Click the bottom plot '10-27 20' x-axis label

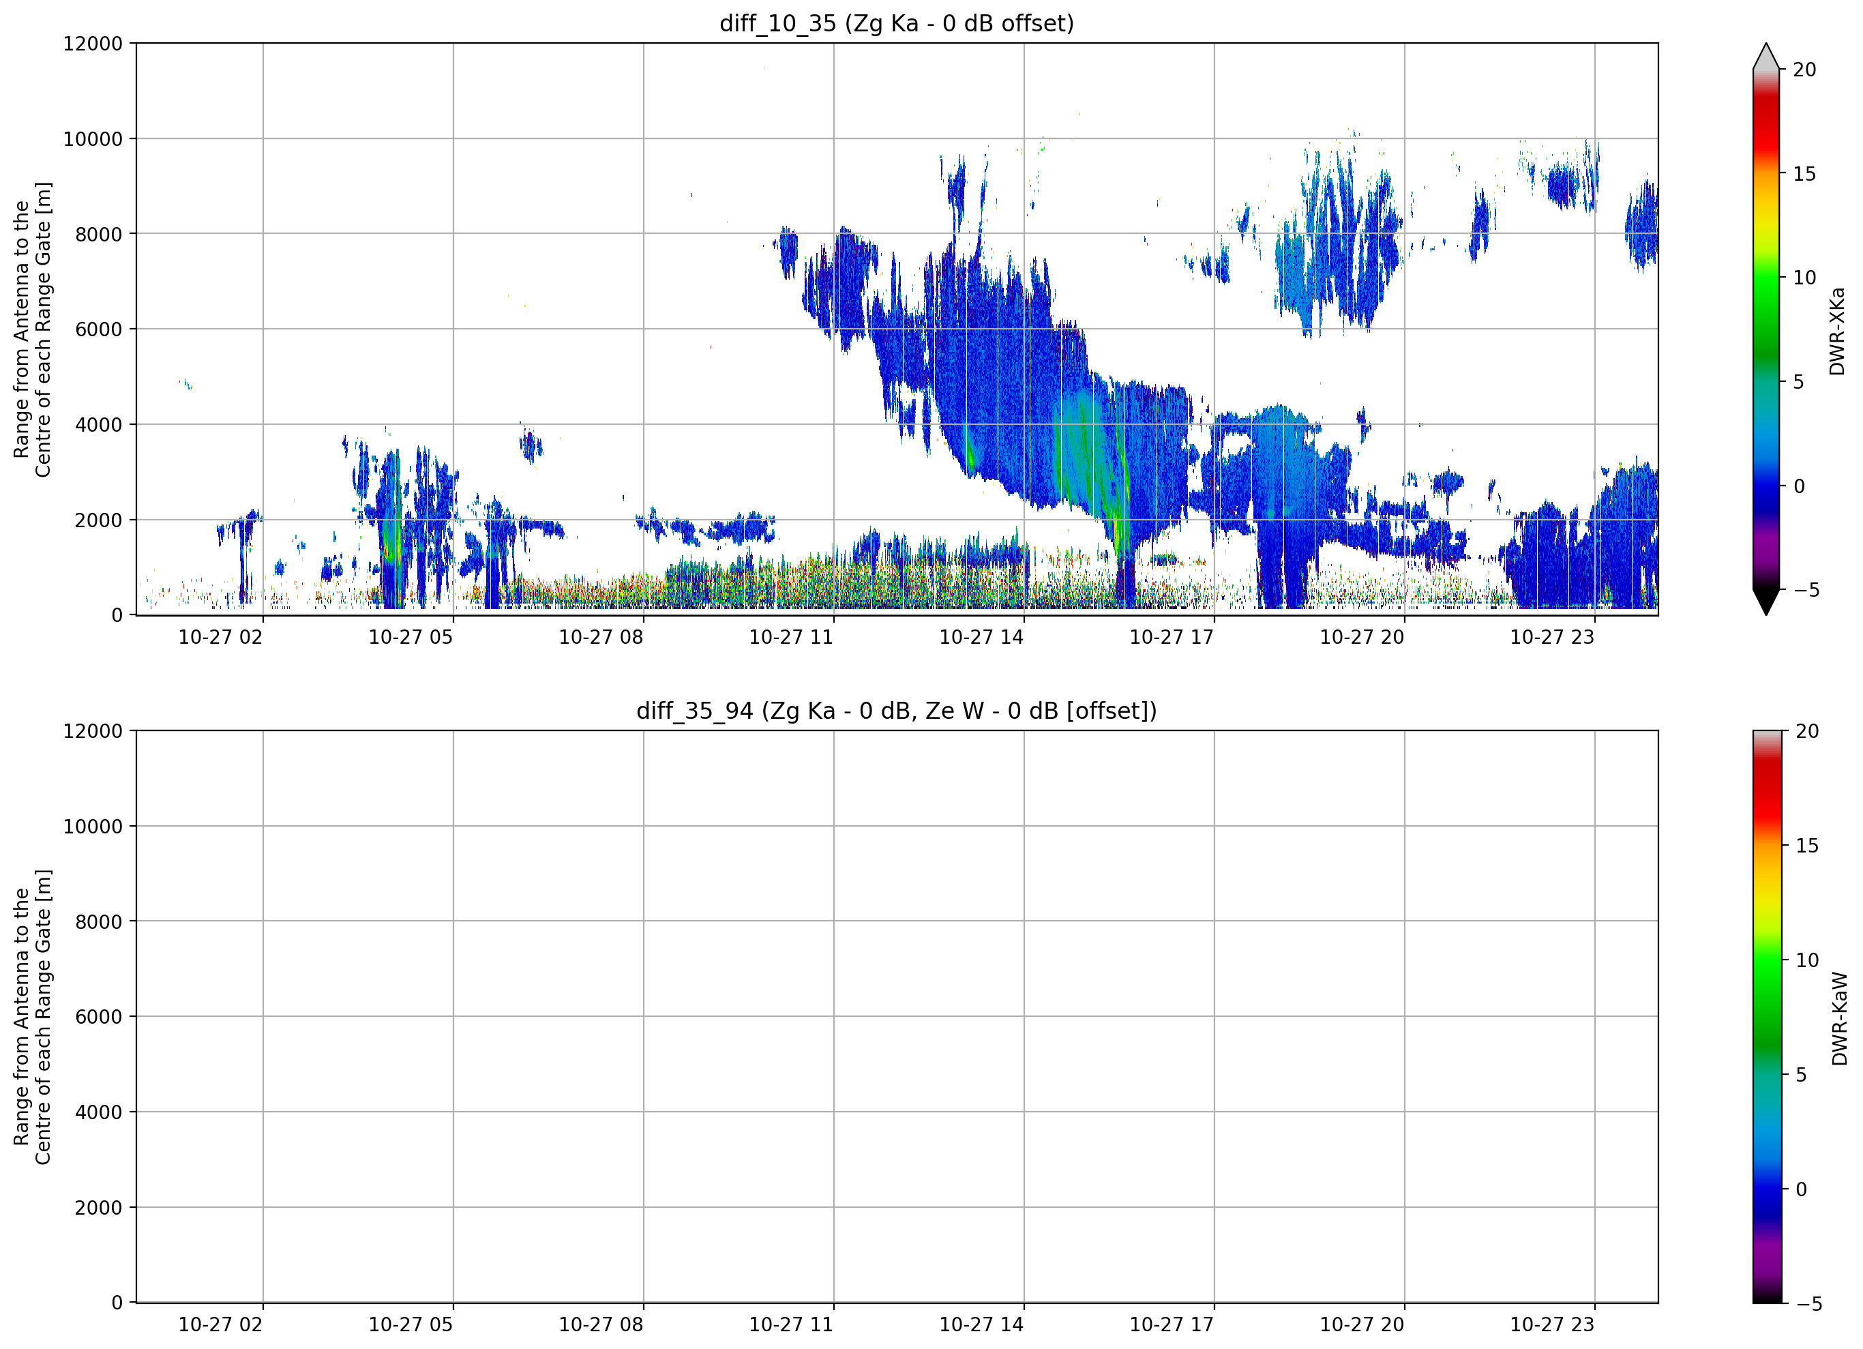pyautogui.click(x=1362, y=1325)
